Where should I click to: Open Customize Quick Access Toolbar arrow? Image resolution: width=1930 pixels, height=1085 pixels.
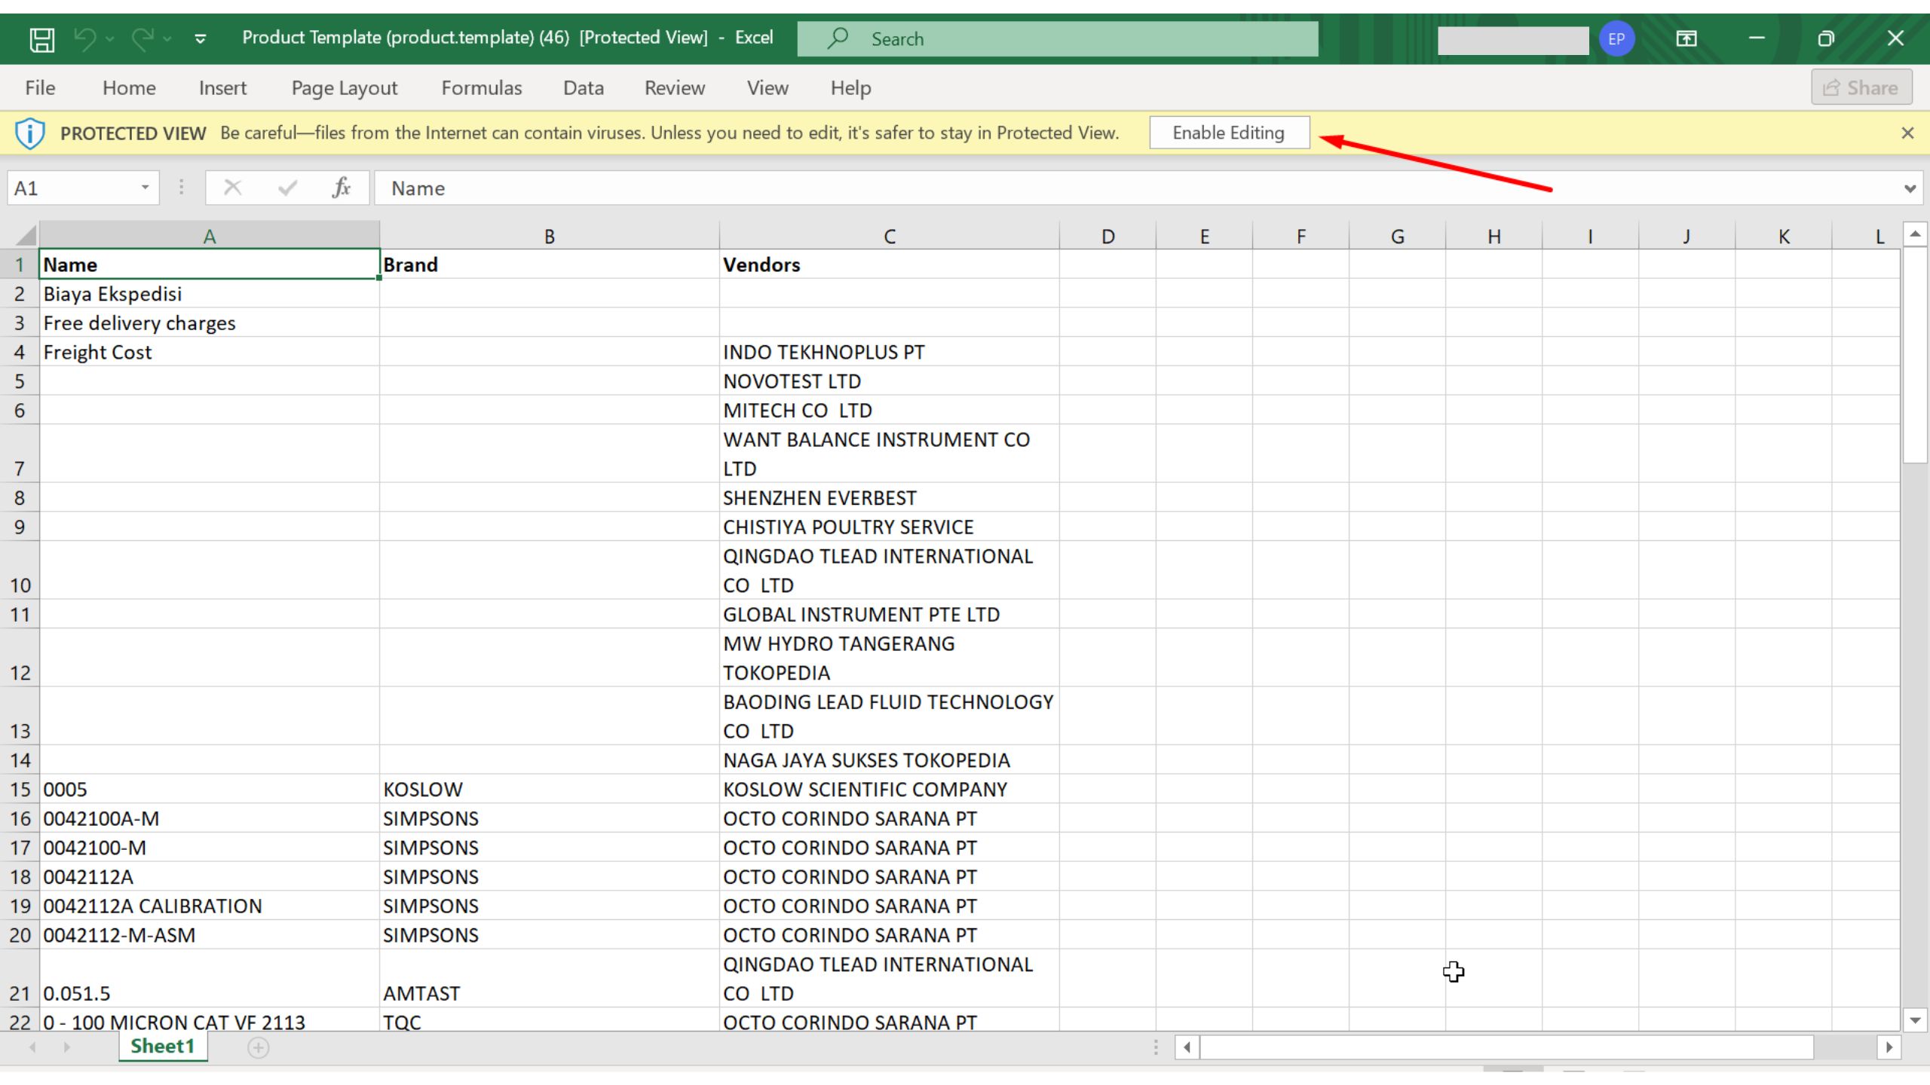point(200,38)
